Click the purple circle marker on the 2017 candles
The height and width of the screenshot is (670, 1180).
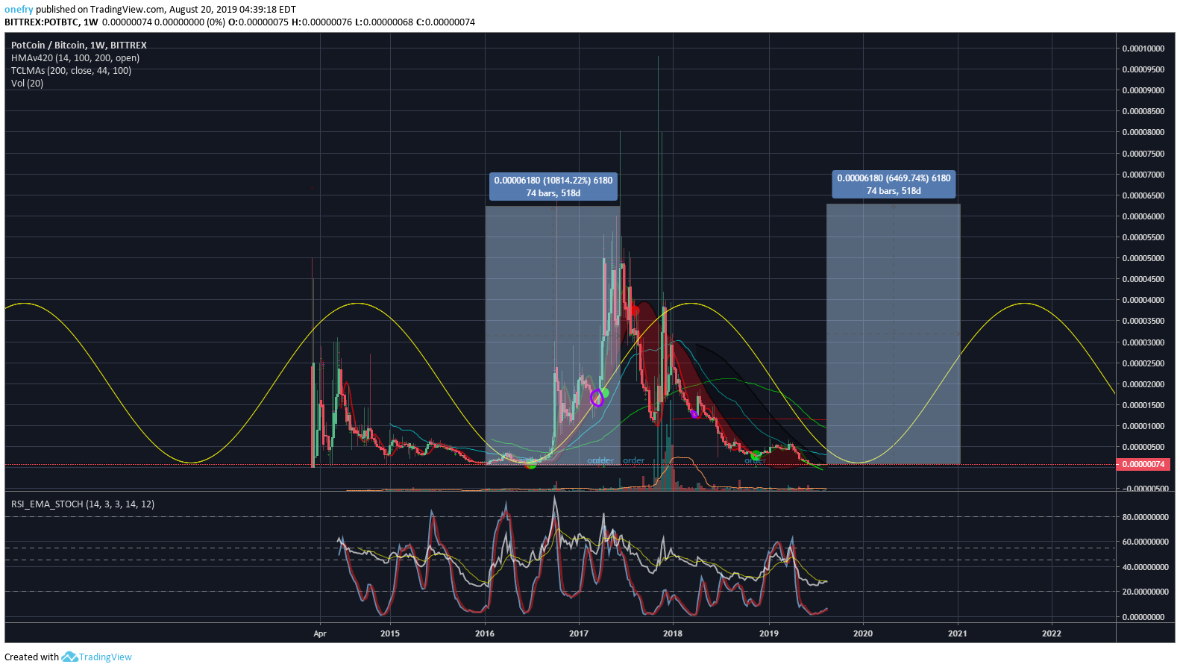pos(596,398)
